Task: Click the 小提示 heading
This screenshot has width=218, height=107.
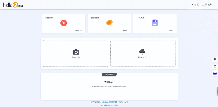Action: 109,82
